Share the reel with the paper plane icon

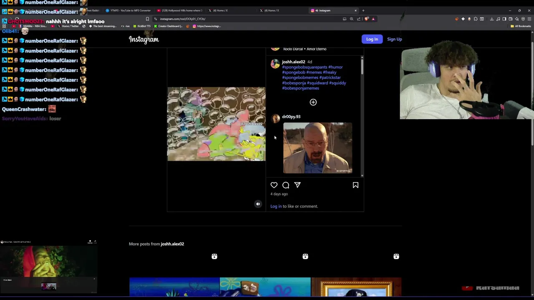click(x=297, y=185)
